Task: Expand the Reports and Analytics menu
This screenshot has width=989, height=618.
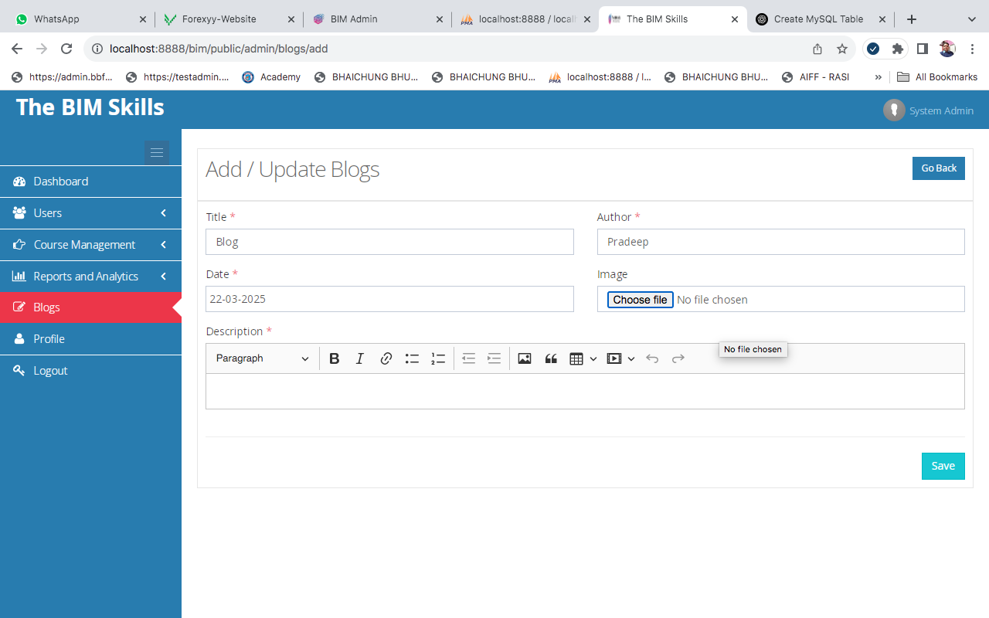Action: pyautogui.click(x=90, y=277)
